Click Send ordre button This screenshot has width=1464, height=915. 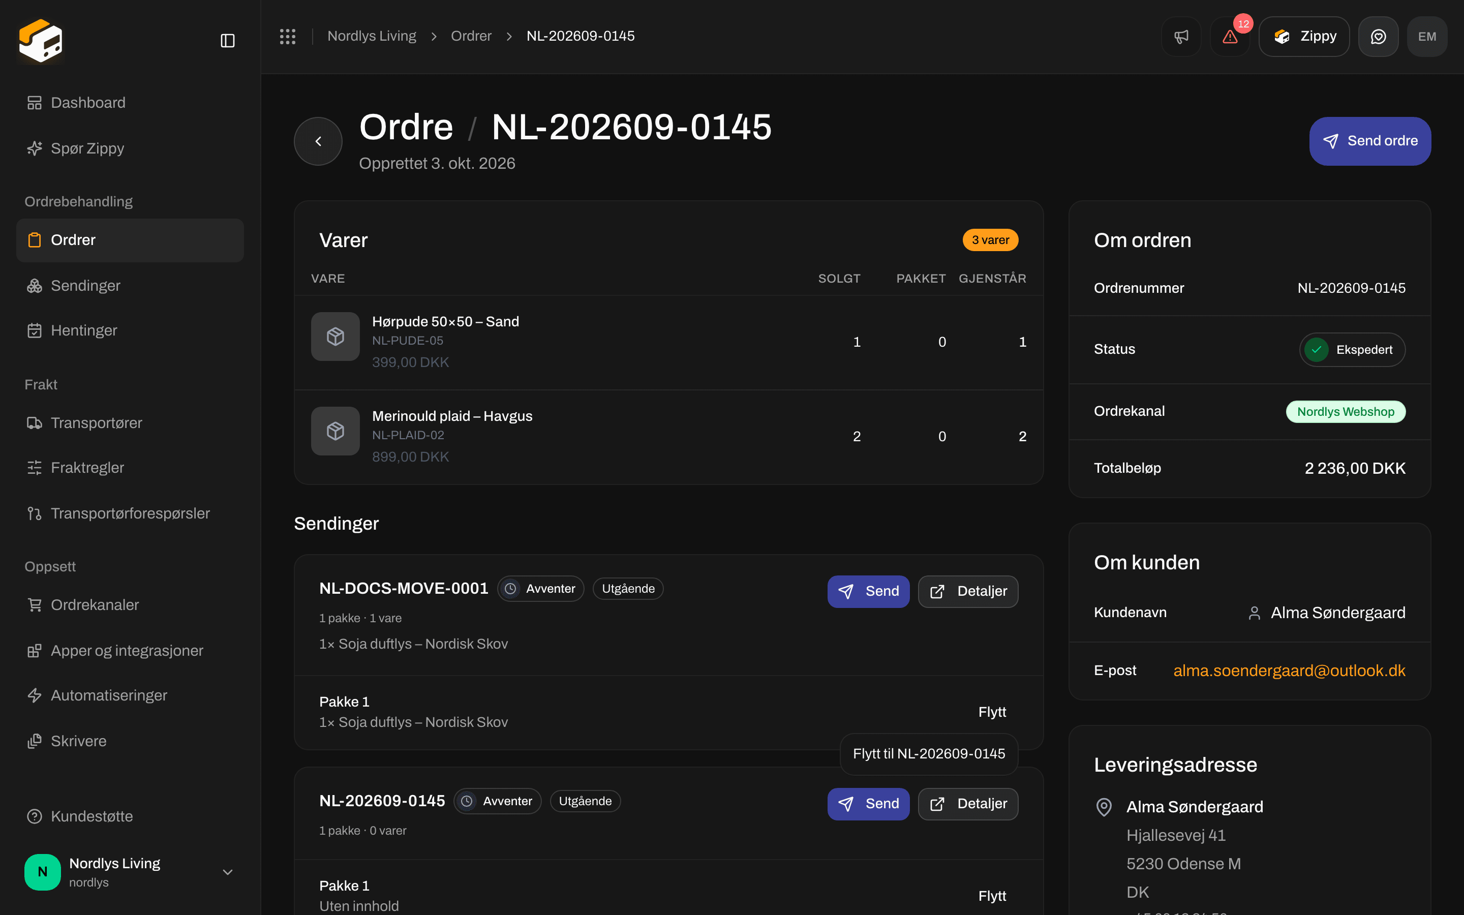pos(1369,141)
